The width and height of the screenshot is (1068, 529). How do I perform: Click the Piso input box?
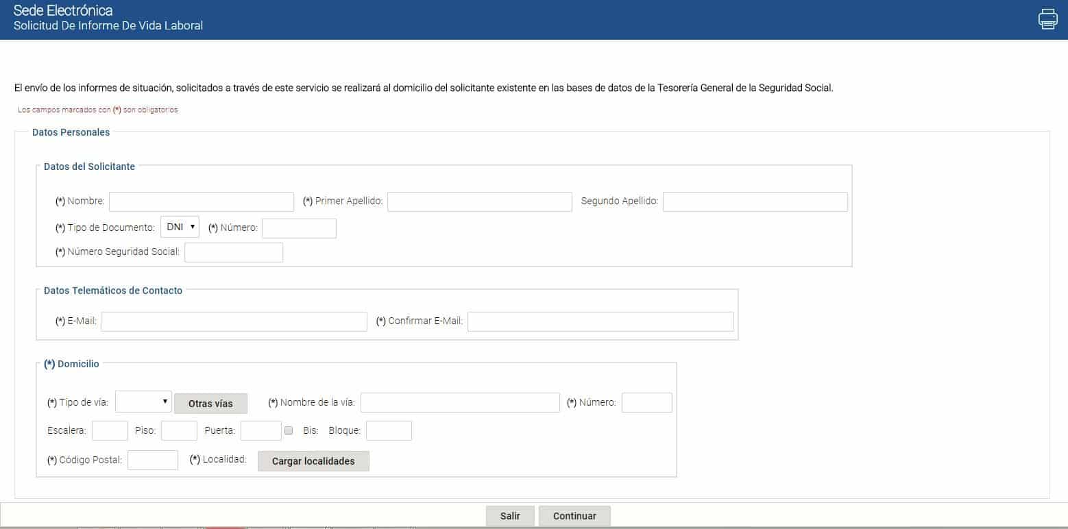pos(179,430)
